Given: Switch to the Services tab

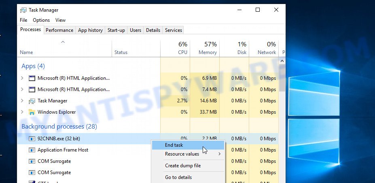Looking at the screenshot, I should [174, 30].
